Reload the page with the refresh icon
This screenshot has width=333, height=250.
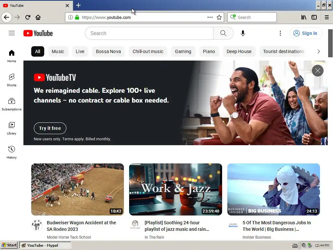click(28, 17)
